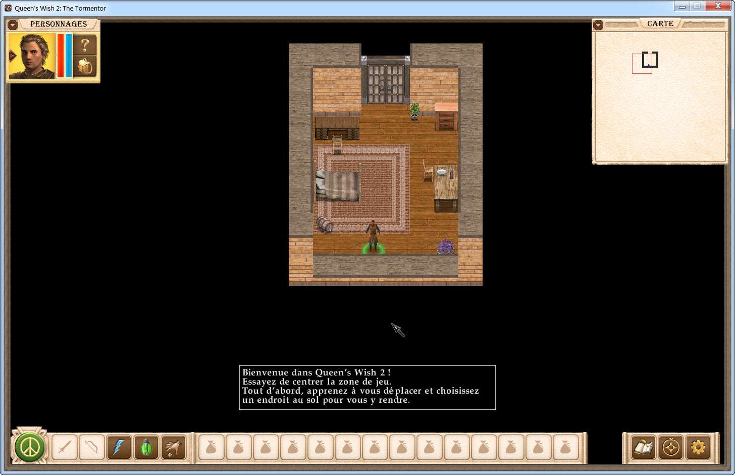
Task: Collapse the Personnages panel arrow
Action: [13, 25]
